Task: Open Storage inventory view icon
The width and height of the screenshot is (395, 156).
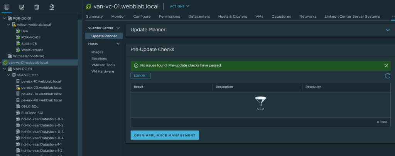Action: (37, 7)
